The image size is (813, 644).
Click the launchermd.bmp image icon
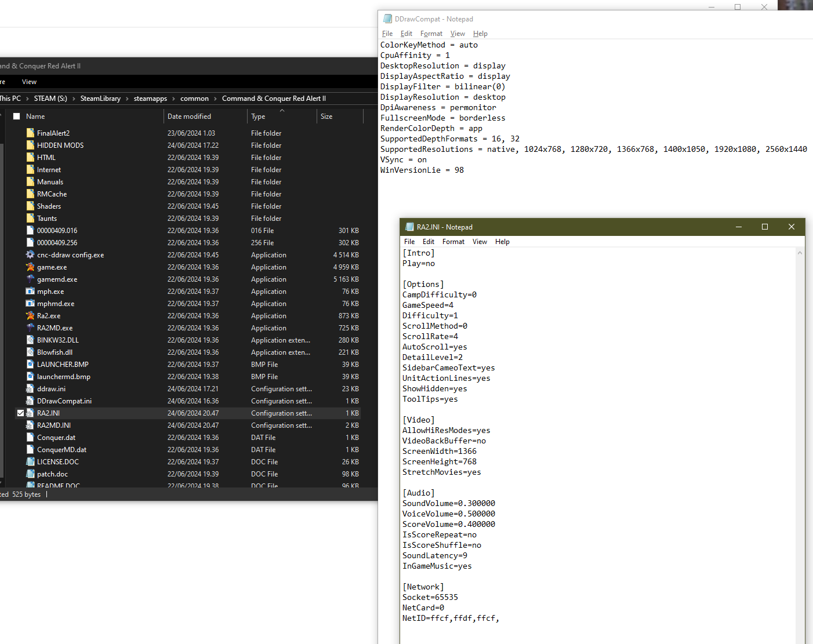click(30, 376)
